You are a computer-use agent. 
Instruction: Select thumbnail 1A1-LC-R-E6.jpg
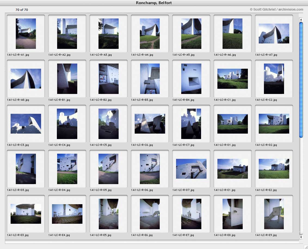click(x=150, y=214)
